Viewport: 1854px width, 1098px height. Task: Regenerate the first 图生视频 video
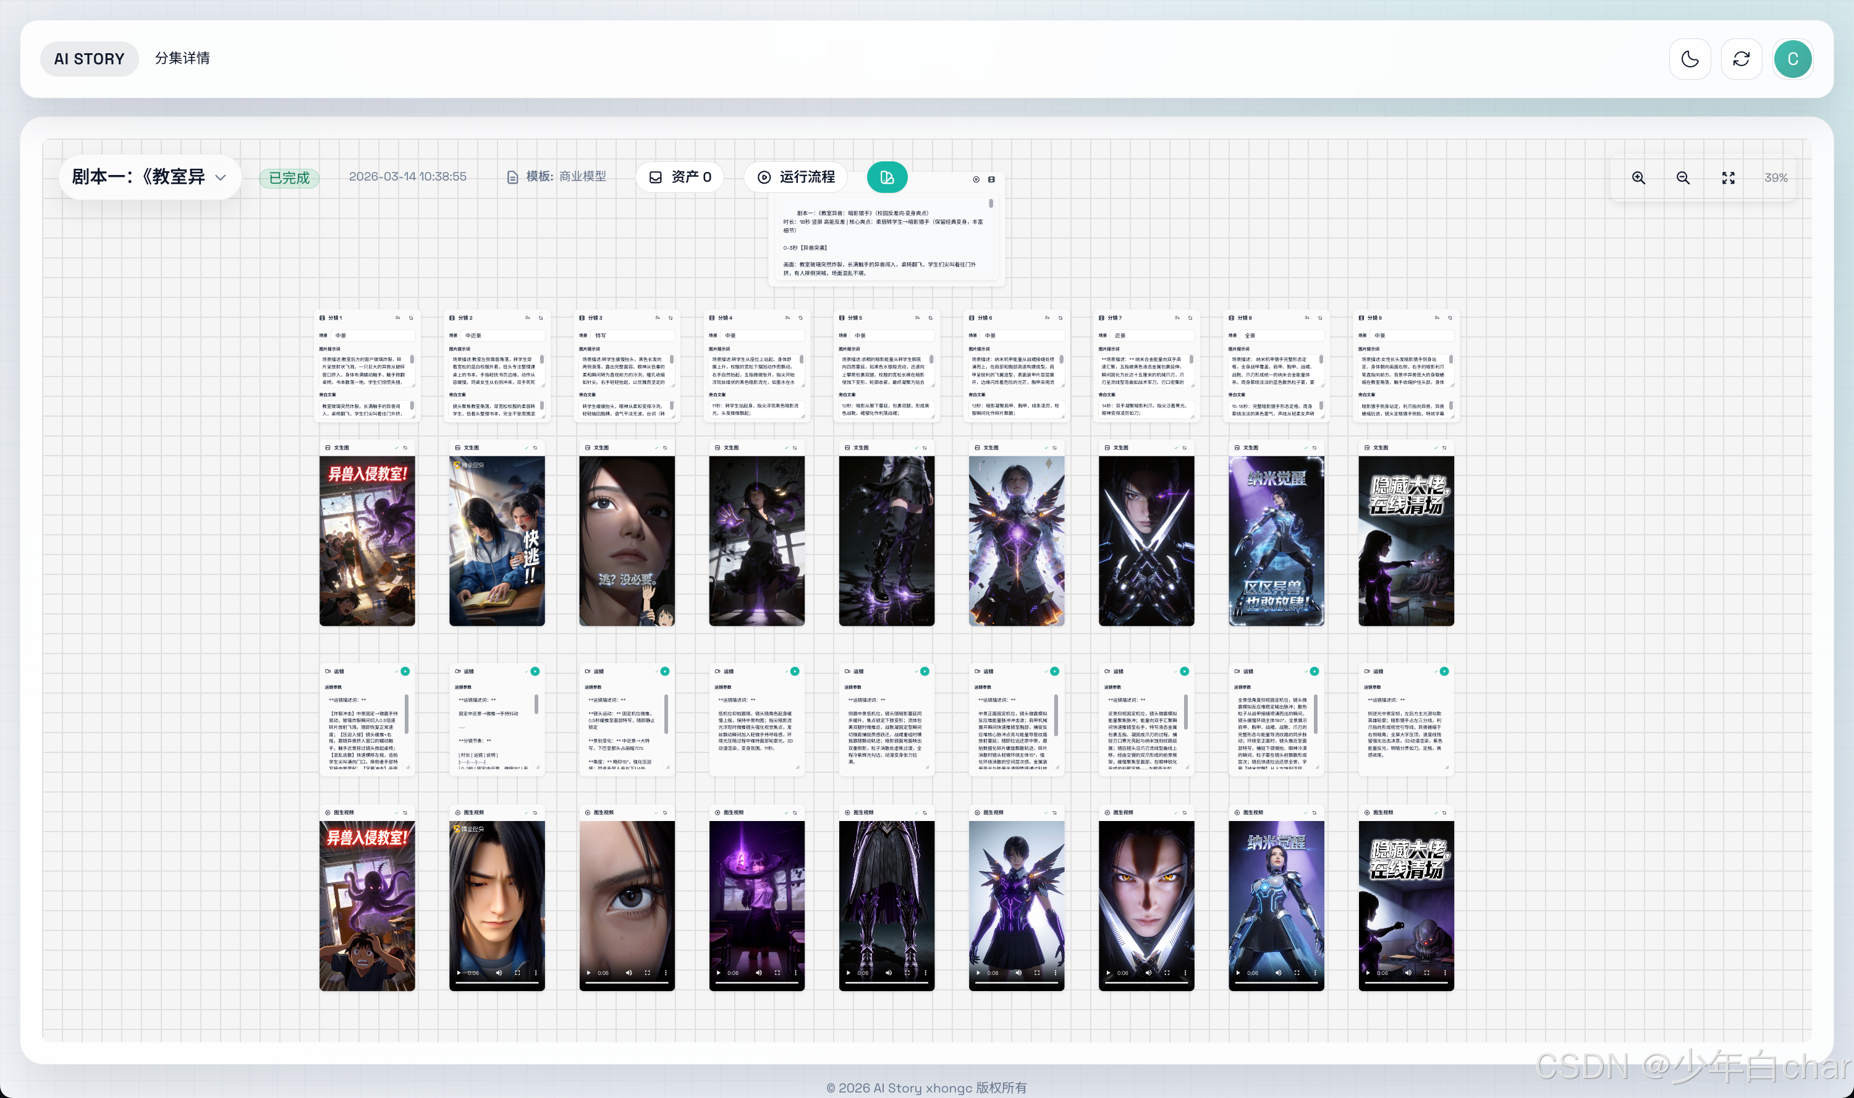coord(405,813)
